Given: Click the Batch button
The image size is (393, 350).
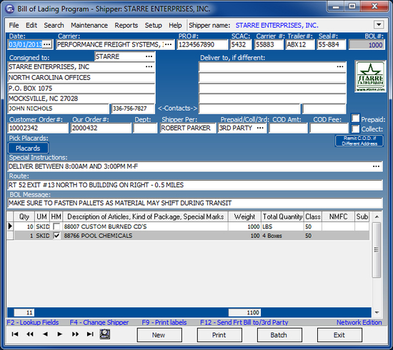Looking at the screenshot, I should (279, 335).
